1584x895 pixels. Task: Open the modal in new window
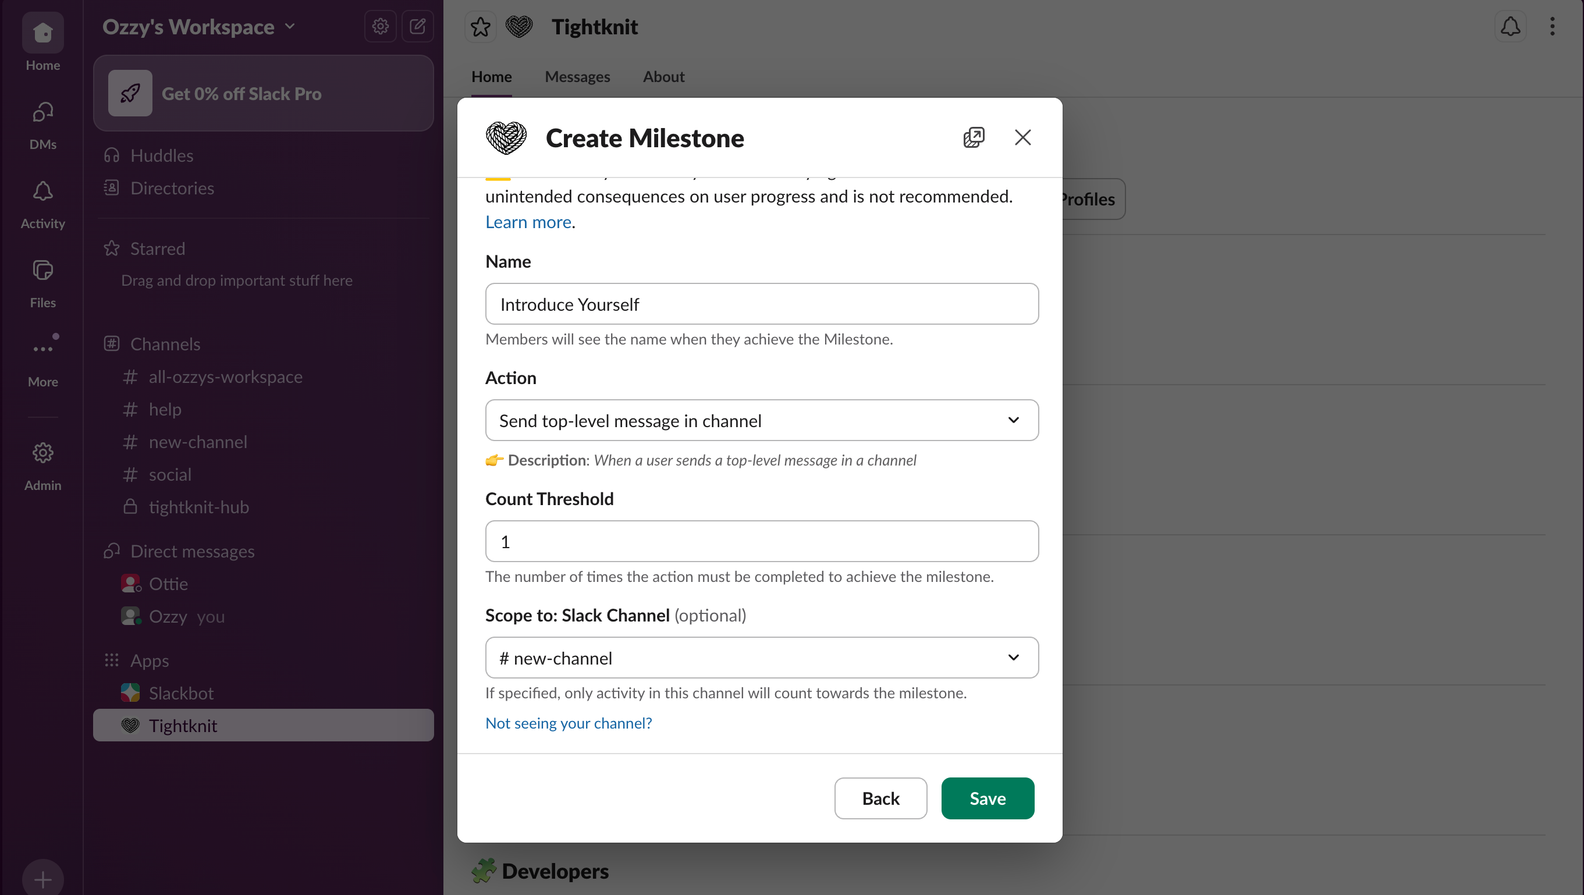[974, 137]
